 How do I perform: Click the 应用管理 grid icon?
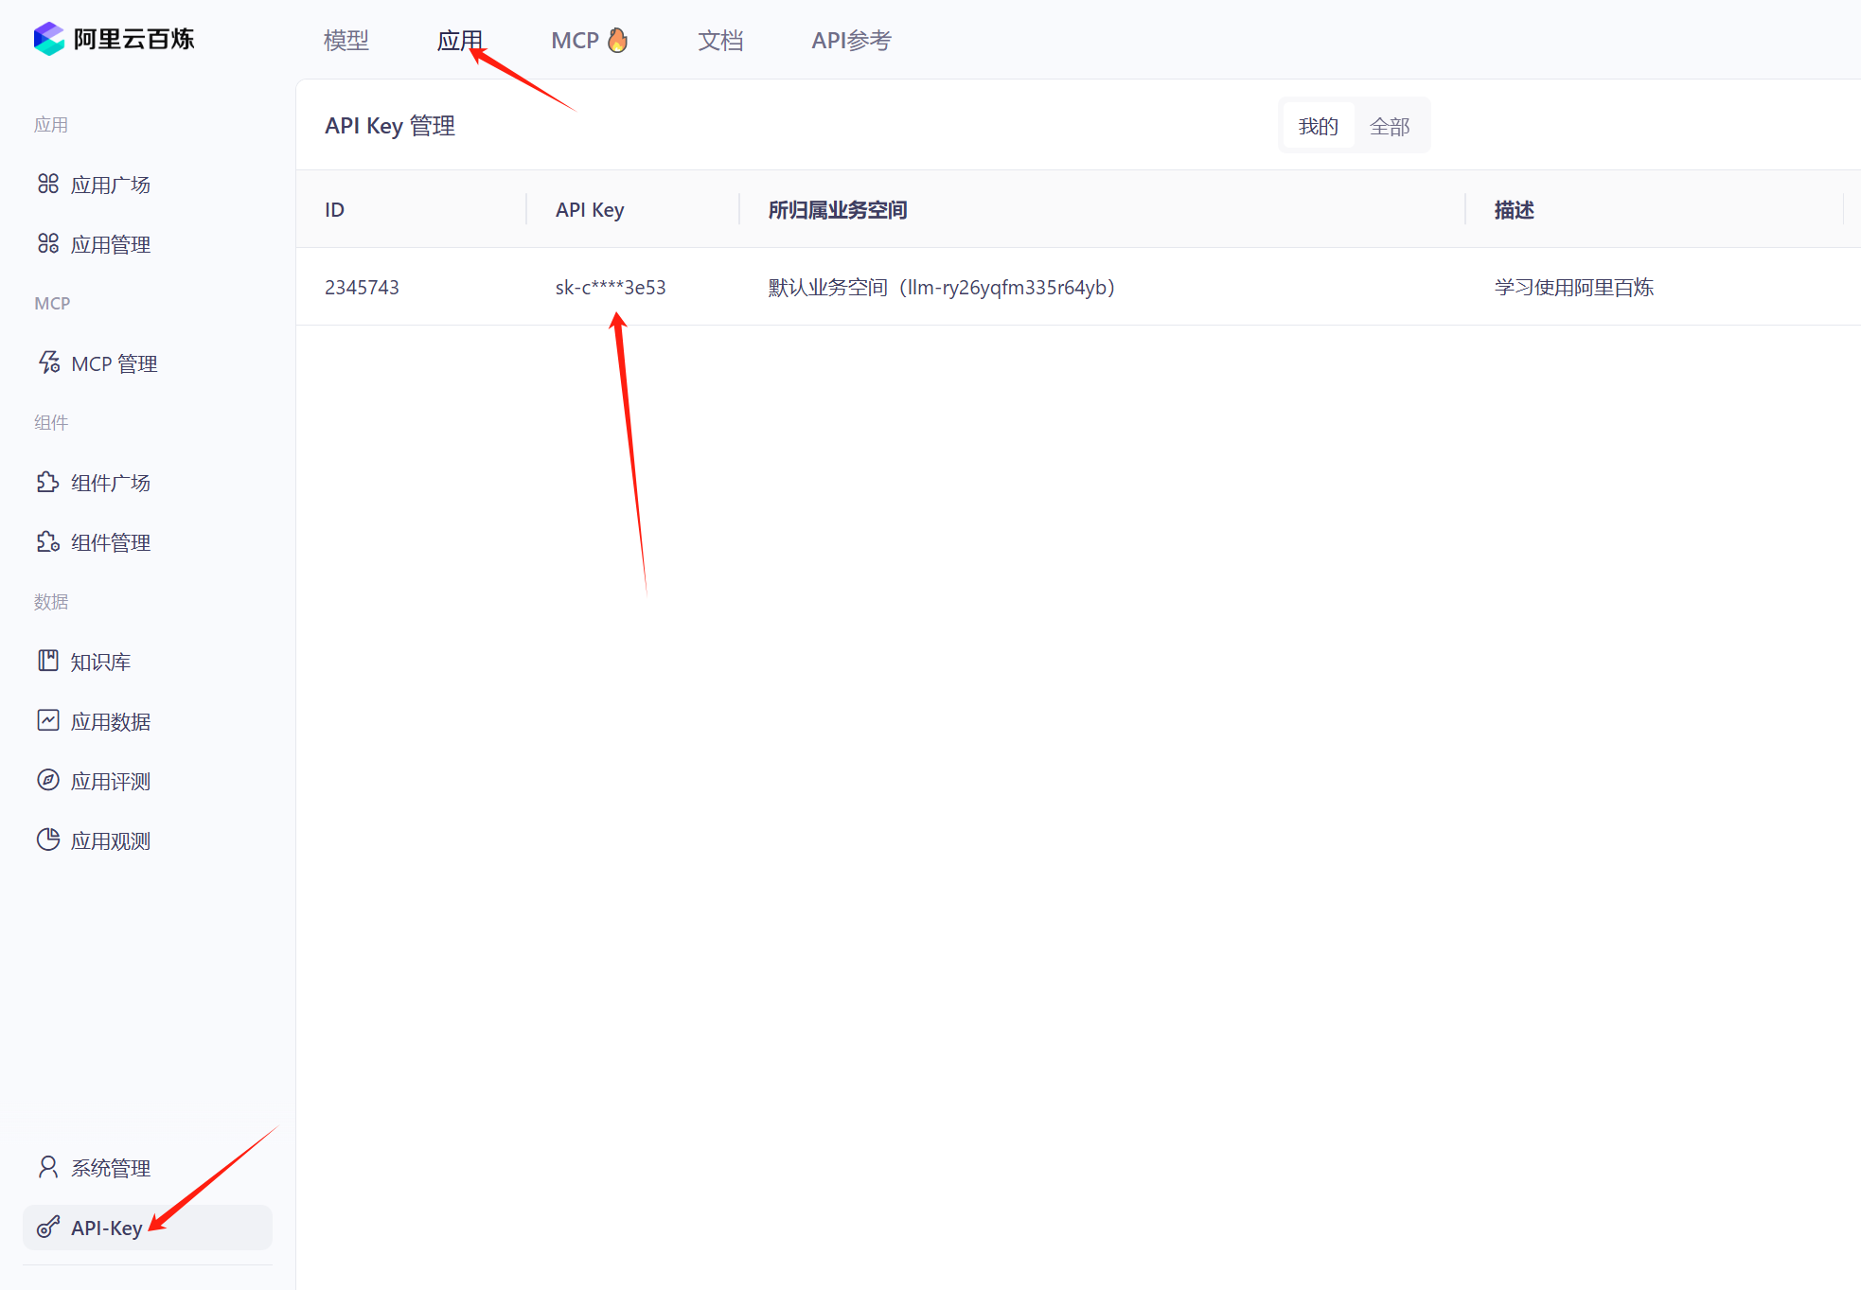pos(48,243)
